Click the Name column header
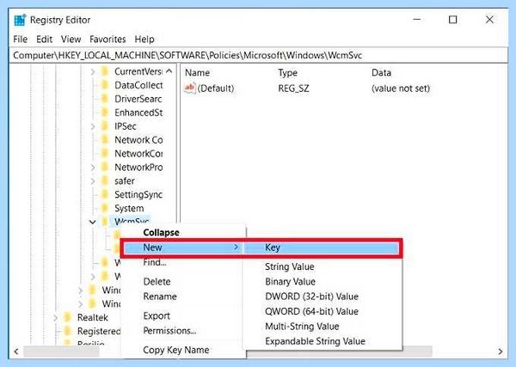The image size is (516, 367). click(x=197, y=73)
